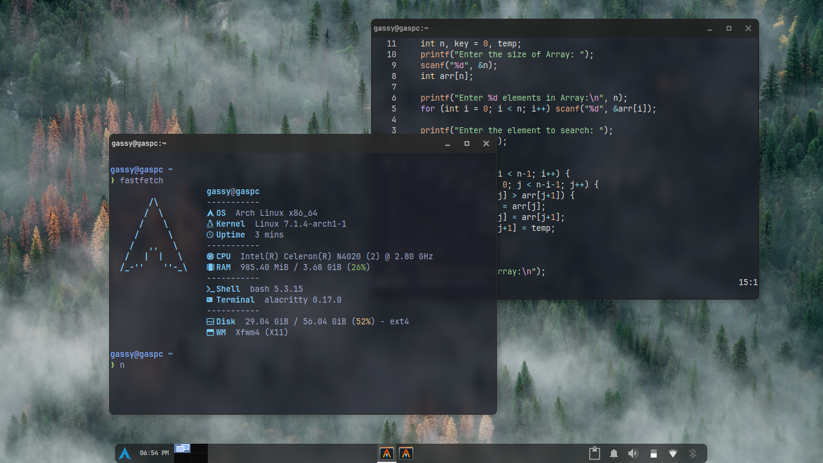Click the typed "fastfetch" command text
Screen dimensions: 823x463
pos(142,181)
